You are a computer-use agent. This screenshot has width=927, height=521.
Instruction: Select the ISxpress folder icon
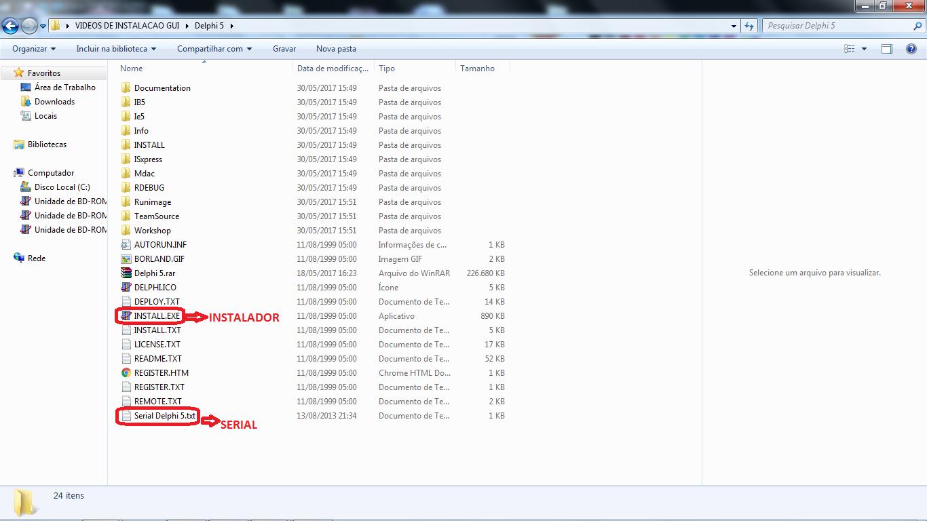tap(126, 159)
